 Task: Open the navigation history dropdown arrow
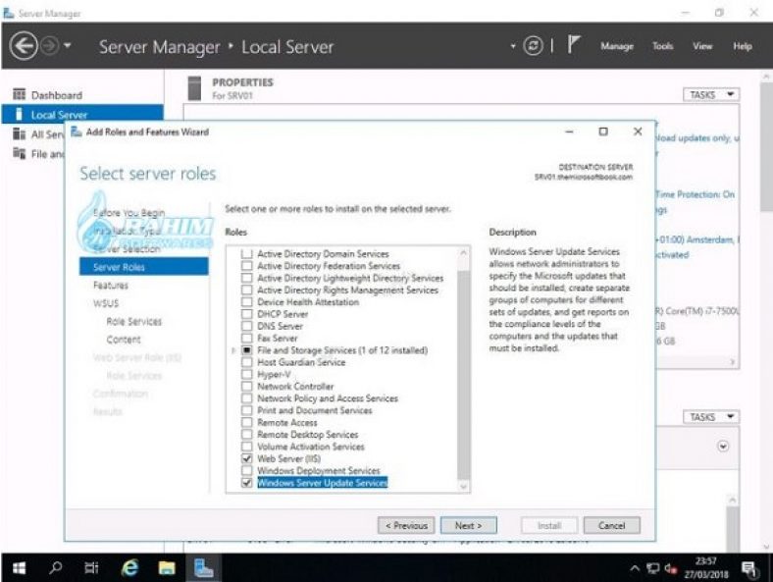click(67, 46)
